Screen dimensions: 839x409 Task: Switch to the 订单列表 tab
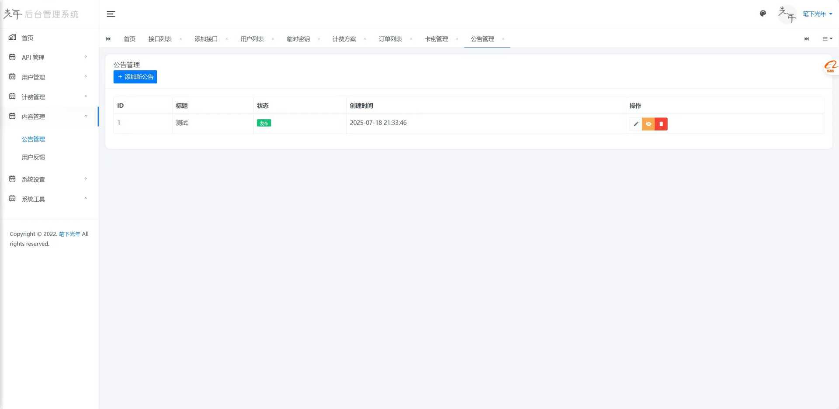[390, 38]
